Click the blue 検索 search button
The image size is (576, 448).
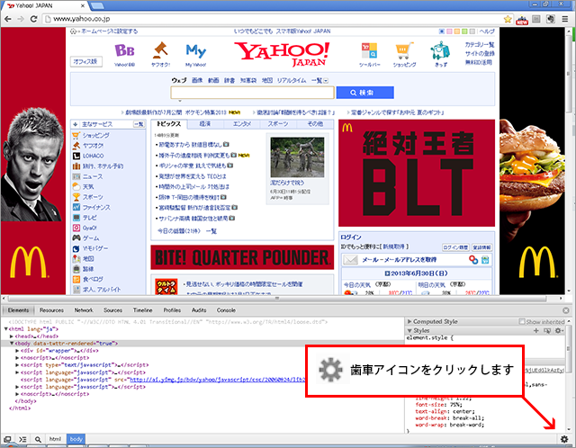364,93
